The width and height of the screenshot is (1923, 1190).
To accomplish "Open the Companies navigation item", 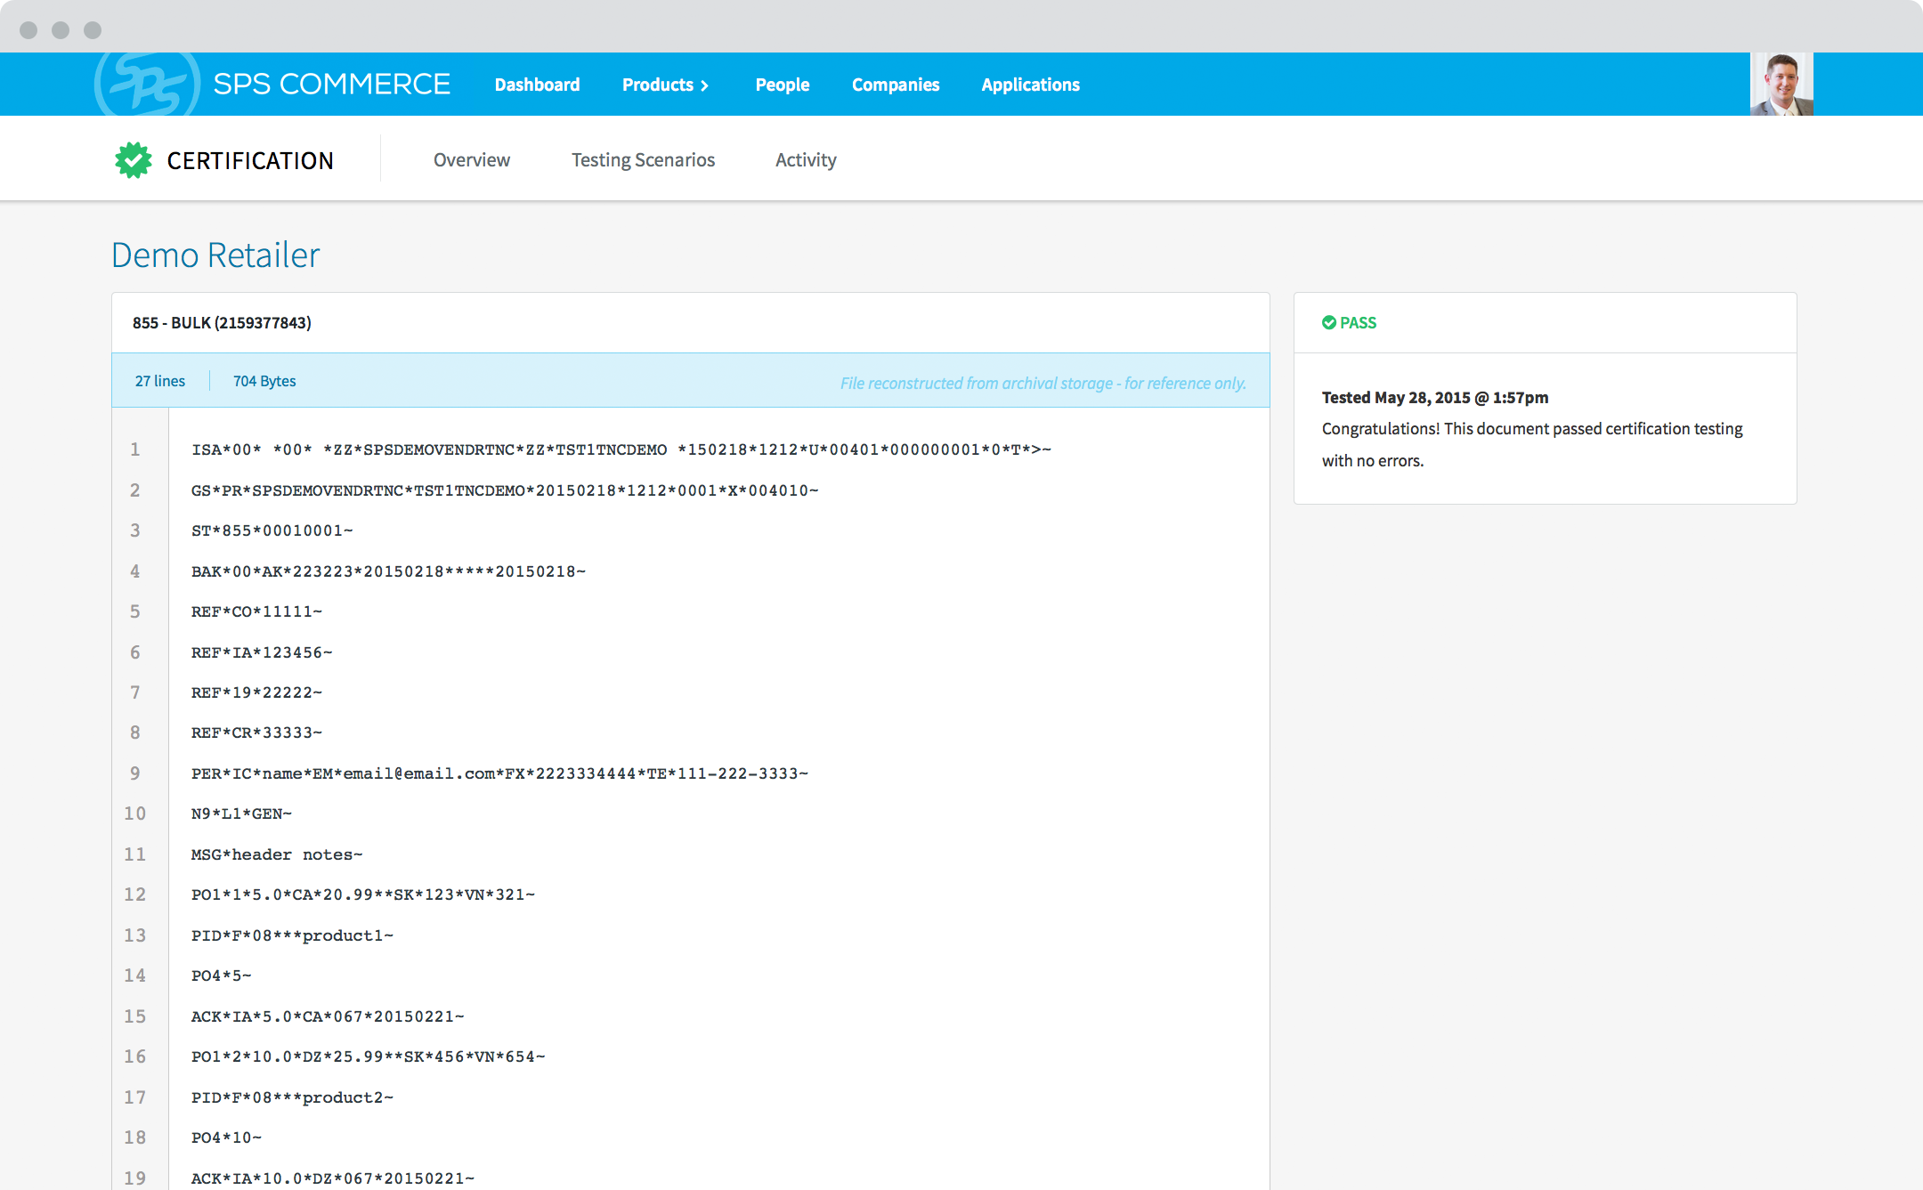I will click(895, 85).
